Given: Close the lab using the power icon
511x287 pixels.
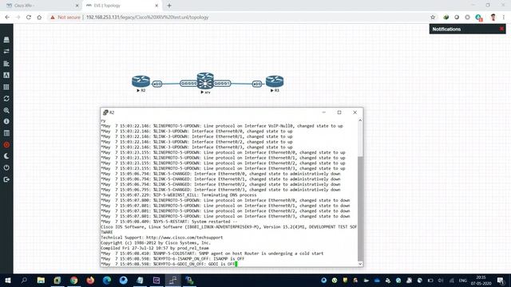Looking at the screenshot, I should coord(6,167).
